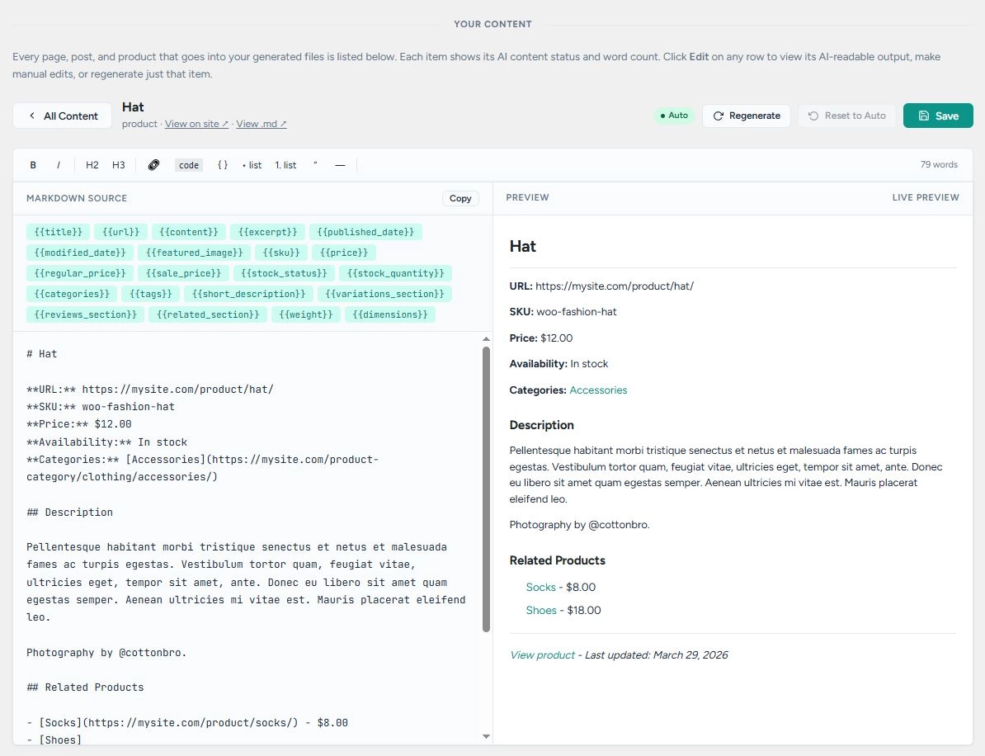Viewport: 985px width, 756px height.
Task: Insert the {{stock_quantity}} placeholder tag
Action: tap(396, 273)
